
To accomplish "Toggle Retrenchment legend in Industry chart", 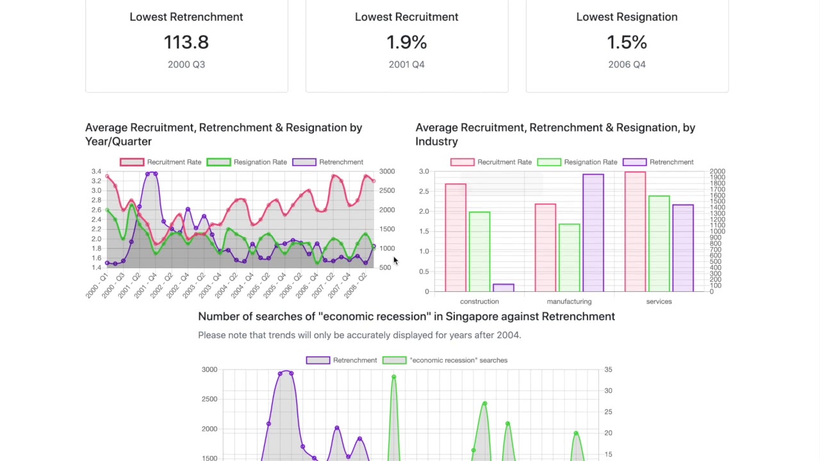I will click(659, 162).
